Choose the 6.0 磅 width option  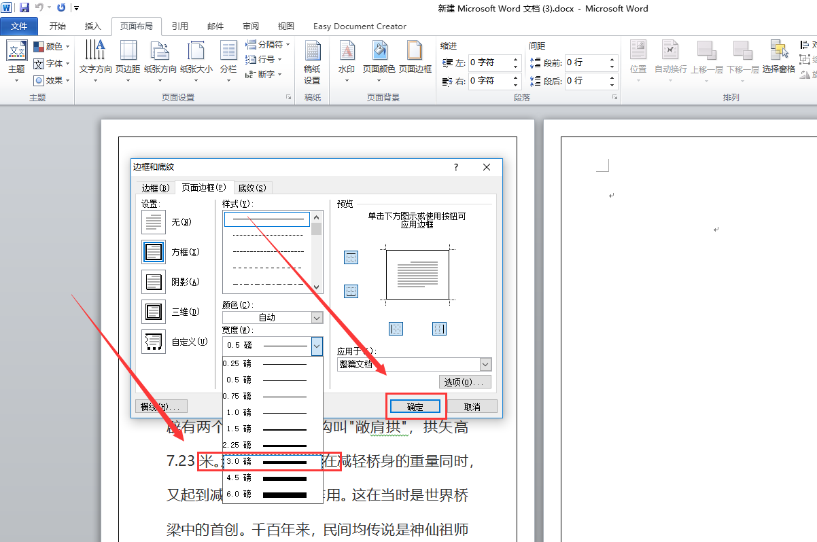[273, 494]
